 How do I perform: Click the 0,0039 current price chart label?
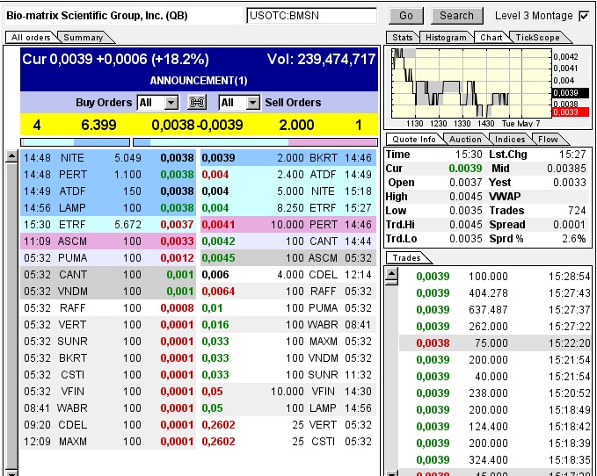click(570, 93)
